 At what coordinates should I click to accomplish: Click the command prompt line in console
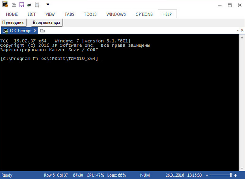(x=51, y=59)
